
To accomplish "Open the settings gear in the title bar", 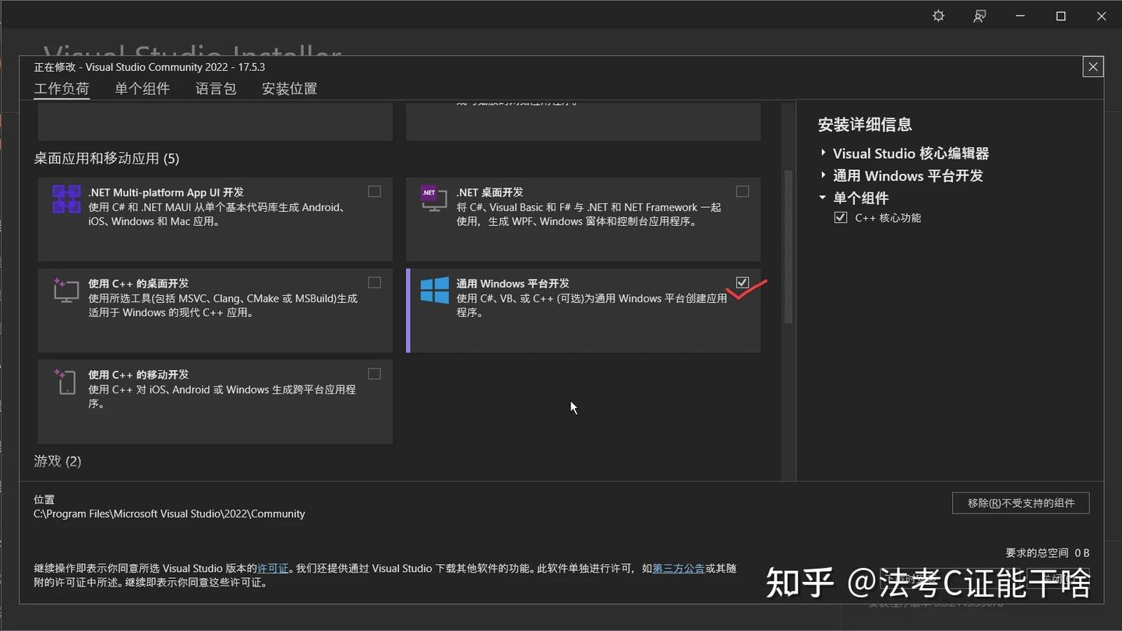I will point(937,16).
